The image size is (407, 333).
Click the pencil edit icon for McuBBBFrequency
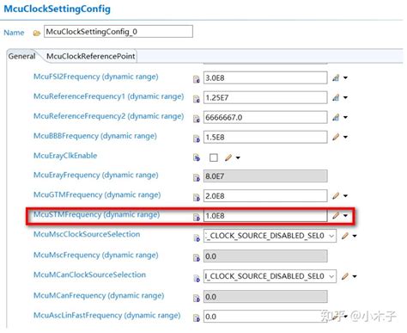click(x=336, y=137)
